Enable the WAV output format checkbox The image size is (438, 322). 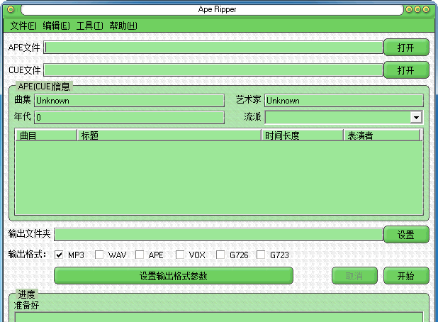(x=100, y=255)
